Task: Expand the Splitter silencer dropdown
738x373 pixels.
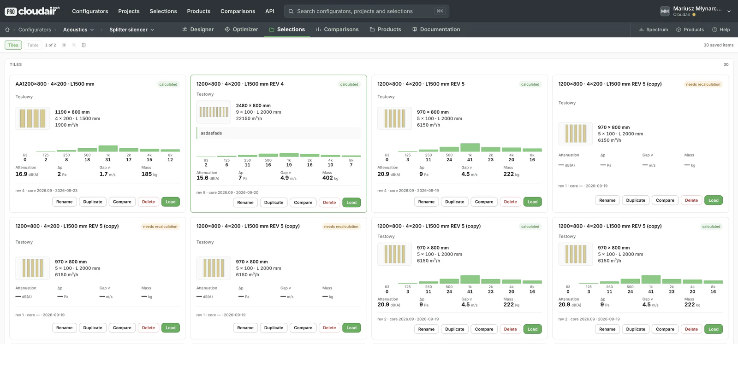Action: click(x=131, y=29)
